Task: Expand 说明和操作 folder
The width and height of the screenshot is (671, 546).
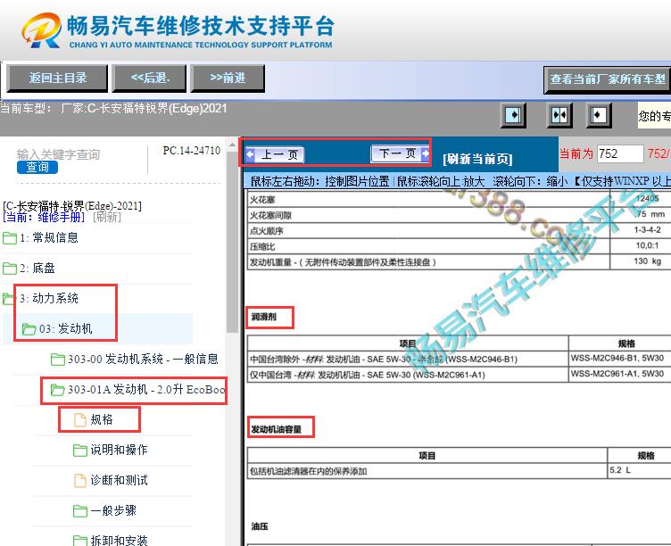Action: [119, 451]
